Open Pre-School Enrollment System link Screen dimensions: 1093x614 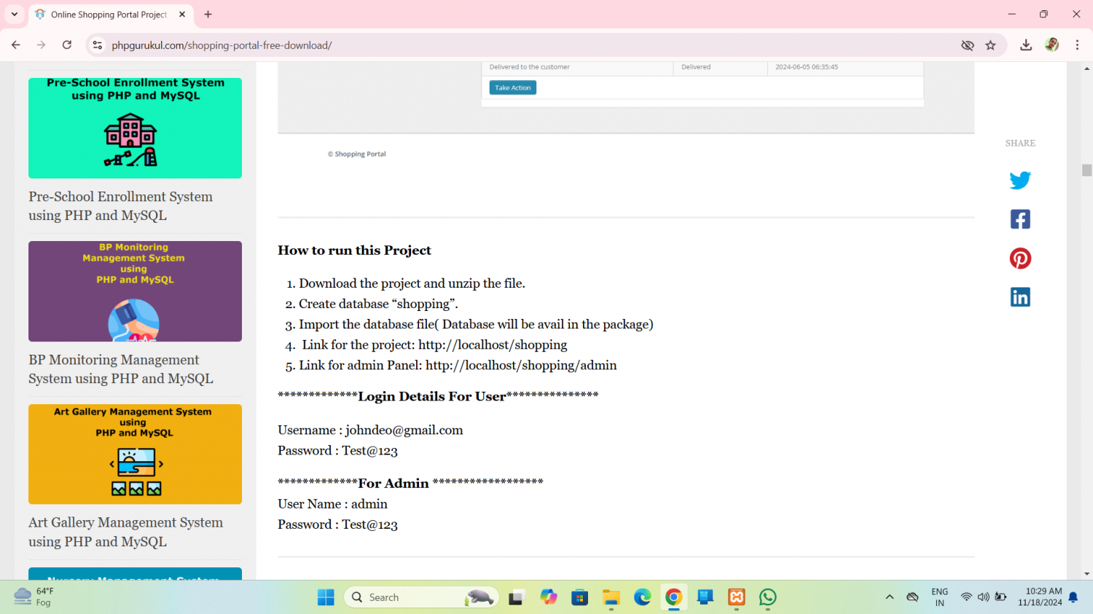pos(121,206)
